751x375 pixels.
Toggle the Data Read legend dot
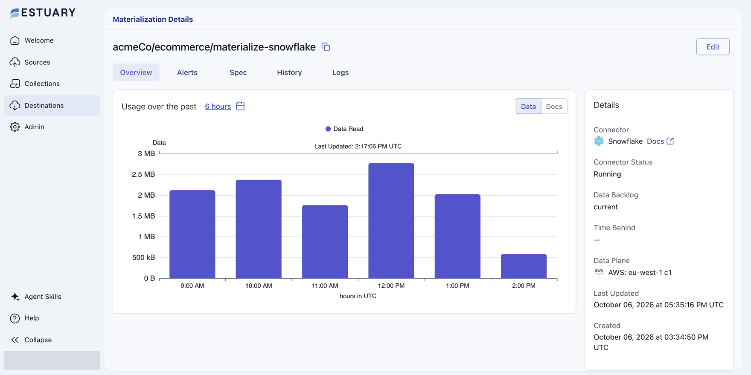coord(328,129)
